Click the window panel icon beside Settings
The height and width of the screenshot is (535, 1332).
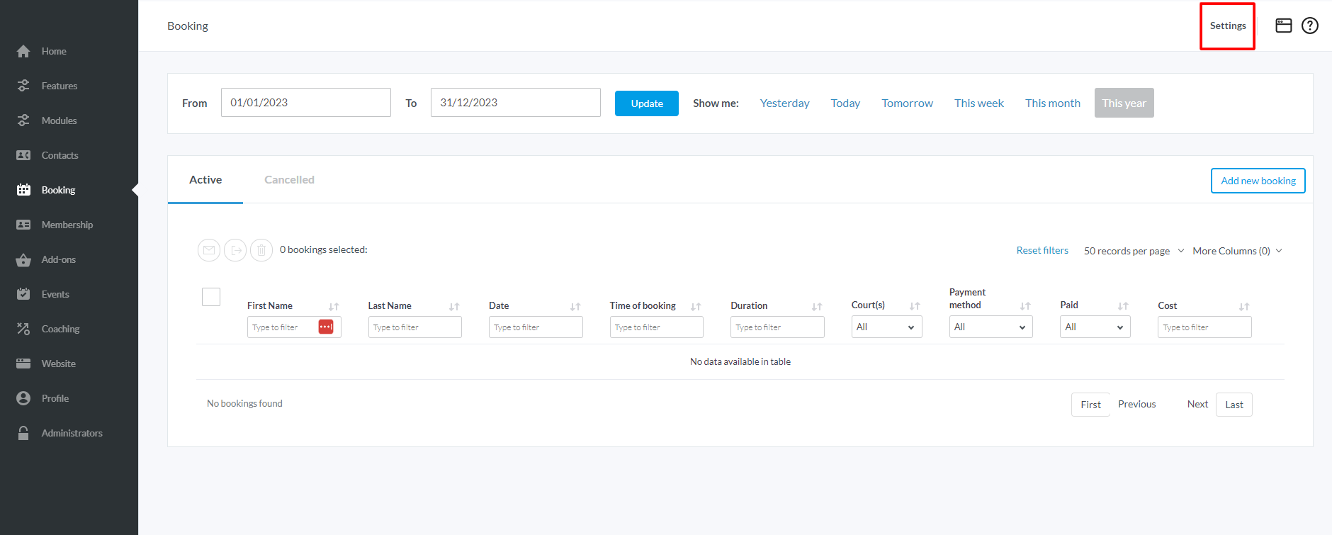click(x=1284, y=26)
